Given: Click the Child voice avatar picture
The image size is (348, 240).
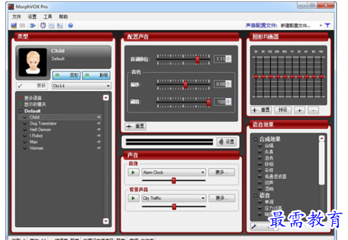Looking at the screenshot, I should pos(33,63).
